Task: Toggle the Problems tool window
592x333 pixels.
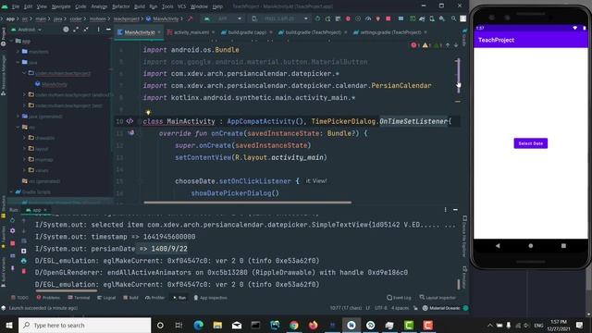Action: click(48, 298)
